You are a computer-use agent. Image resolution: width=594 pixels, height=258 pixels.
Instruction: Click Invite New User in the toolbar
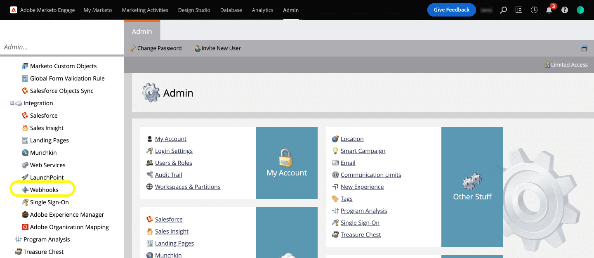click(217, 48)
